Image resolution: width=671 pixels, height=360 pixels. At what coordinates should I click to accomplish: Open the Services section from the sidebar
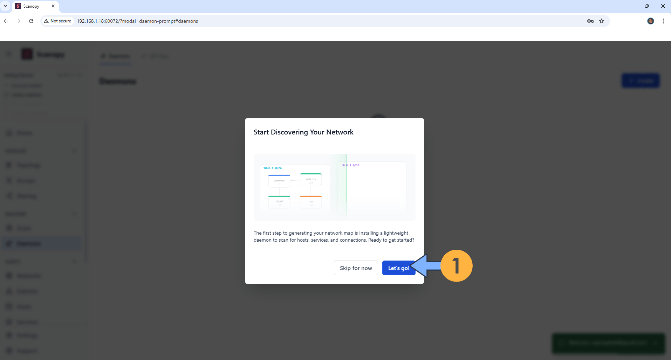27,322
